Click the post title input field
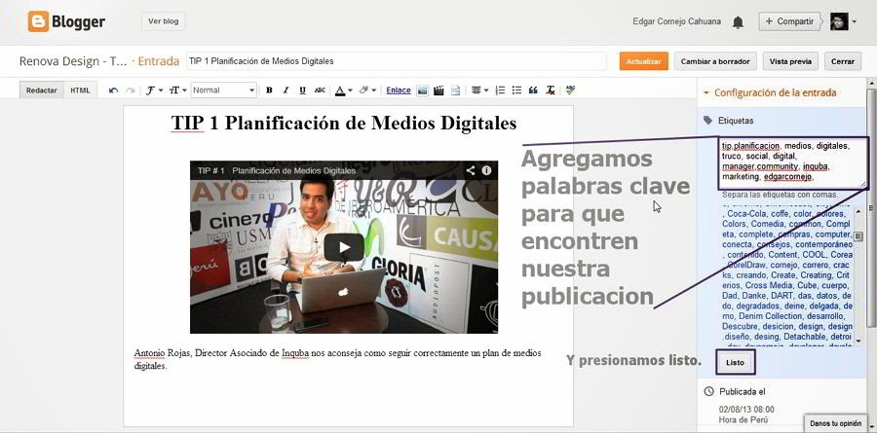 (x=397, y=61)
